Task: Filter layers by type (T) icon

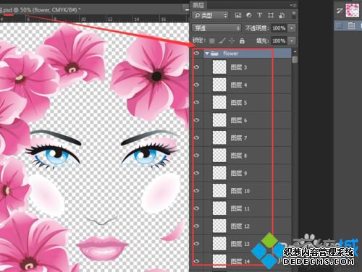Action: [x=260, y=15]
